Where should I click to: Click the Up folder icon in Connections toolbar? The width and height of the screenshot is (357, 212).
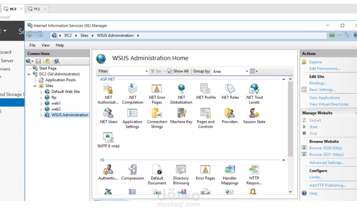point(47,61)
